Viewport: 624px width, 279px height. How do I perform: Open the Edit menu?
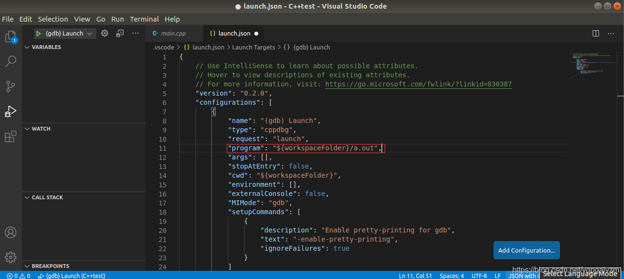click(26, 19)
